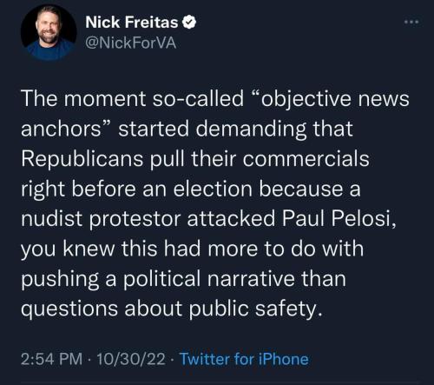
Task: Click the 10/30/22 date
Action: pyautogui.click(x=131, y=359)
